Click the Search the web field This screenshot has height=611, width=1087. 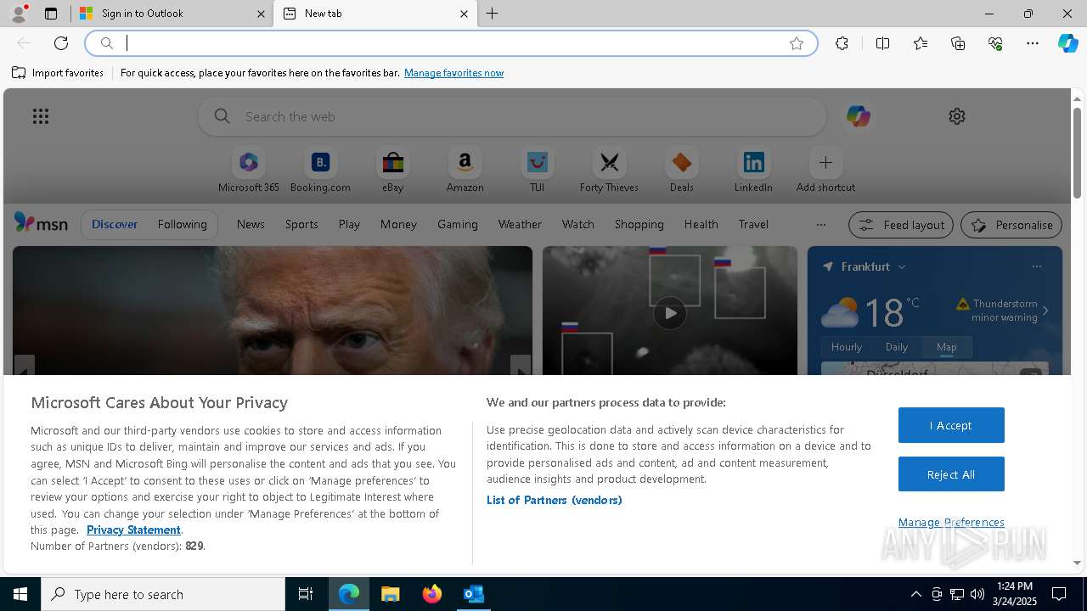[x=512, y=116]
